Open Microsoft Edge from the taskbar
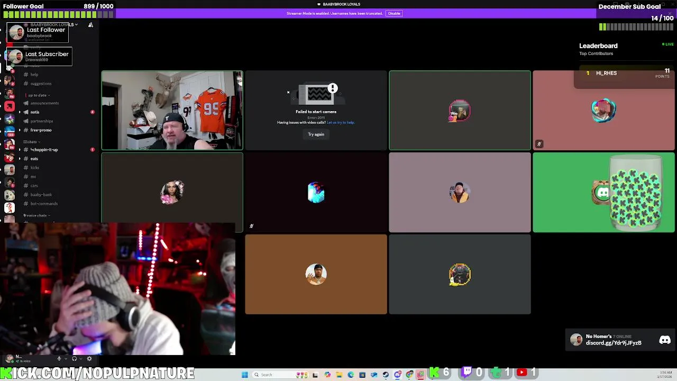This screenshot has height=381, width=677. [351, 375]
